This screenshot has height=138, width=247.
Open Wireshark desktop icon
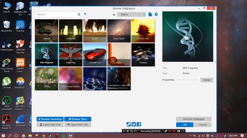[x=20, y=121]
